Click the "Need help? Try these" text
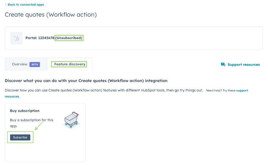 point(220,90)
